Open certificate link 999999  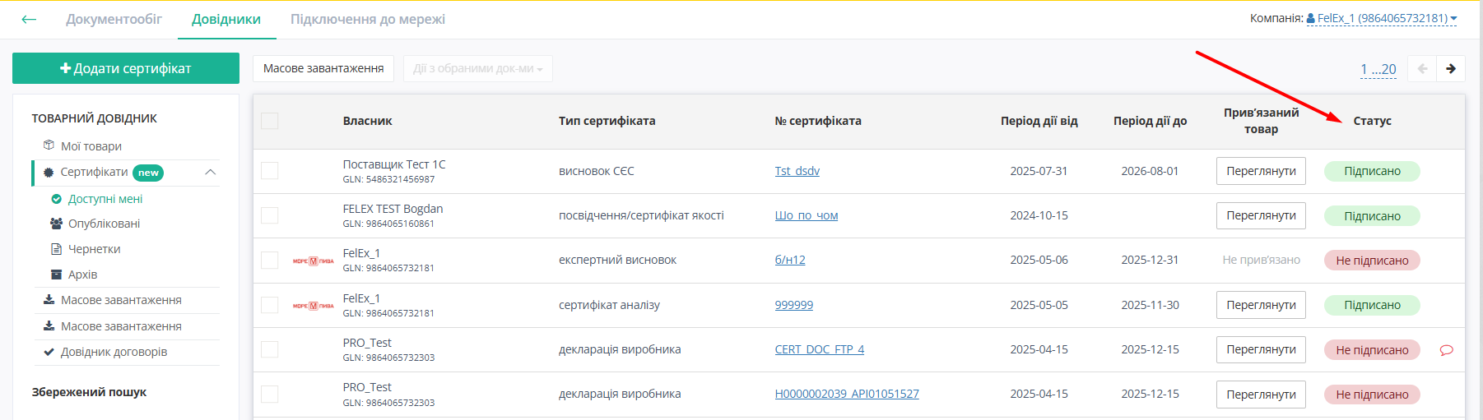[794, 305]
